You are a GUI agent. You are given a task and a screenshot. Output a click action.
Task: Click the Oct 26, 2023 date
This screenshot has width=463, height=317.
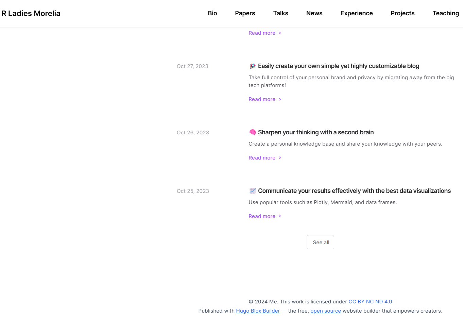pos(193,133)
